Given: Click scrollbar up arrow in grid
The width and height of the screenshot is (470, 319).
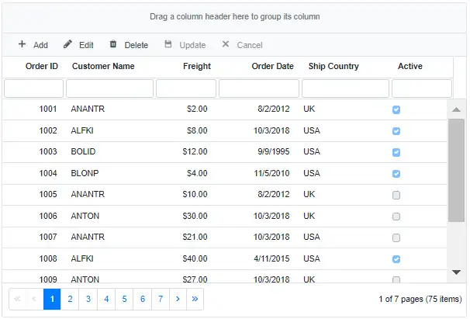Looking at the screenshot, I should tap(456, 109).
